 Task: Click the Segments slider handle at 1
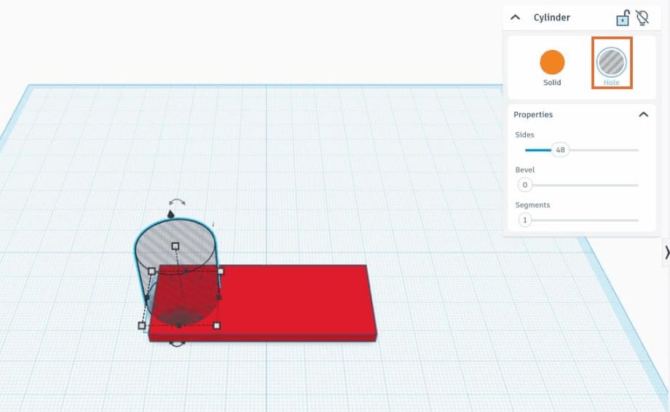pyautogui.click(x=525, y=220)
